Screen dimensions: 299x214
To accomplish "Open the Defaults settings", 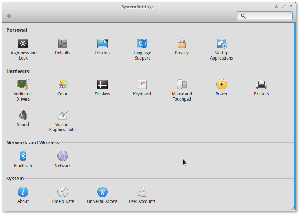I will [x=62, y=43].
